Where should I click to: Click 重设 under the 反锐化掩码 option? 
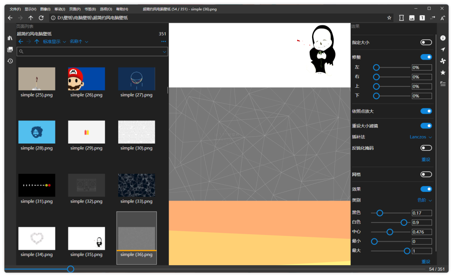coord(426,160)
